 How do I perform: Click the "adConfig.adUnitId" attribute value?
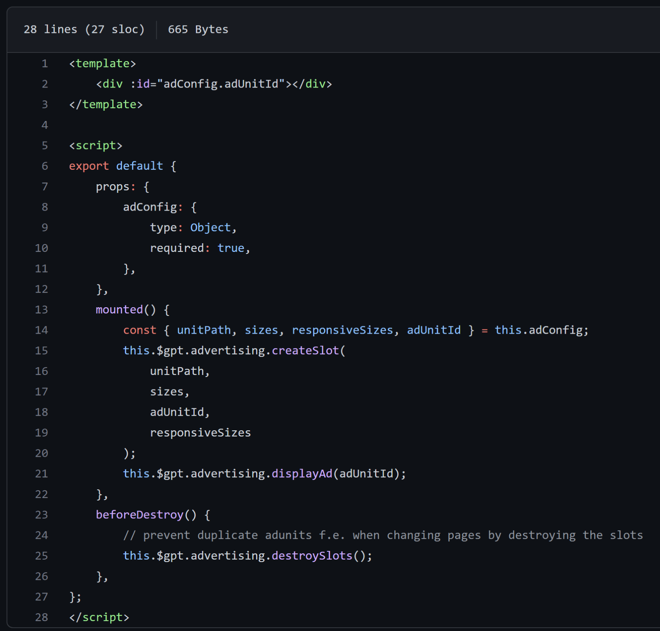221,84
